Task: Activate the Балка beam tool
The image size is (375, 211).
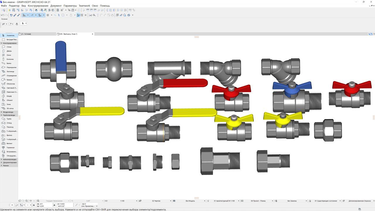Action: (9, 63)
